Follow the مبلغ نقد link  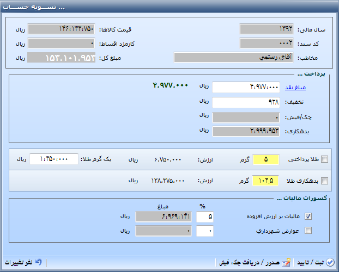(x=296, y=87)
